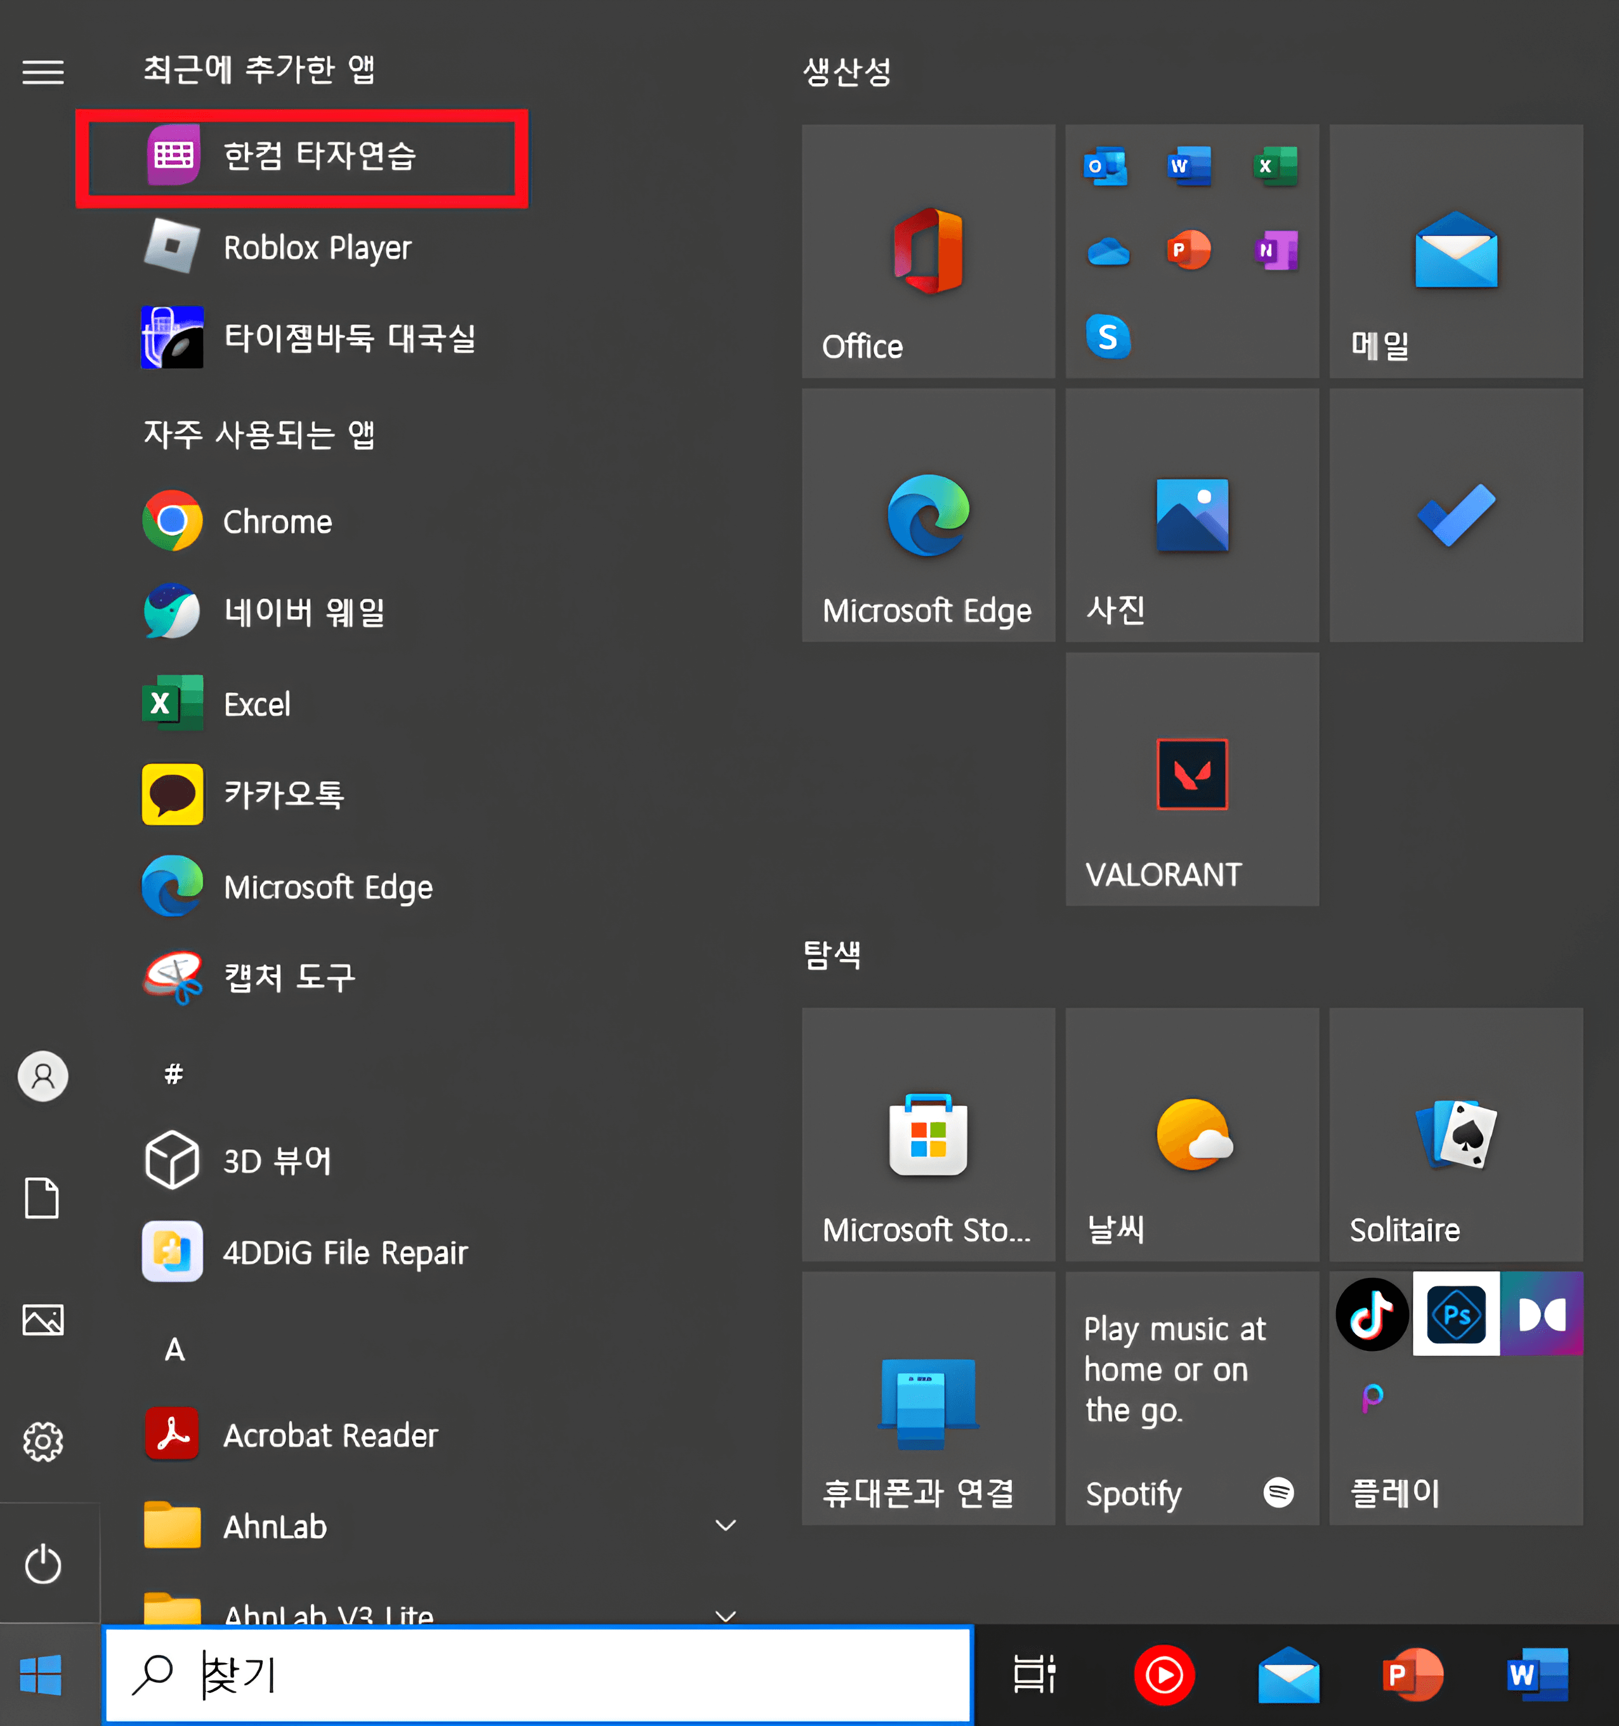This screenshot has height=1726, width=1619.
Task: Expand the hamburger menu at the top left
Action: [x=43, y=72]
